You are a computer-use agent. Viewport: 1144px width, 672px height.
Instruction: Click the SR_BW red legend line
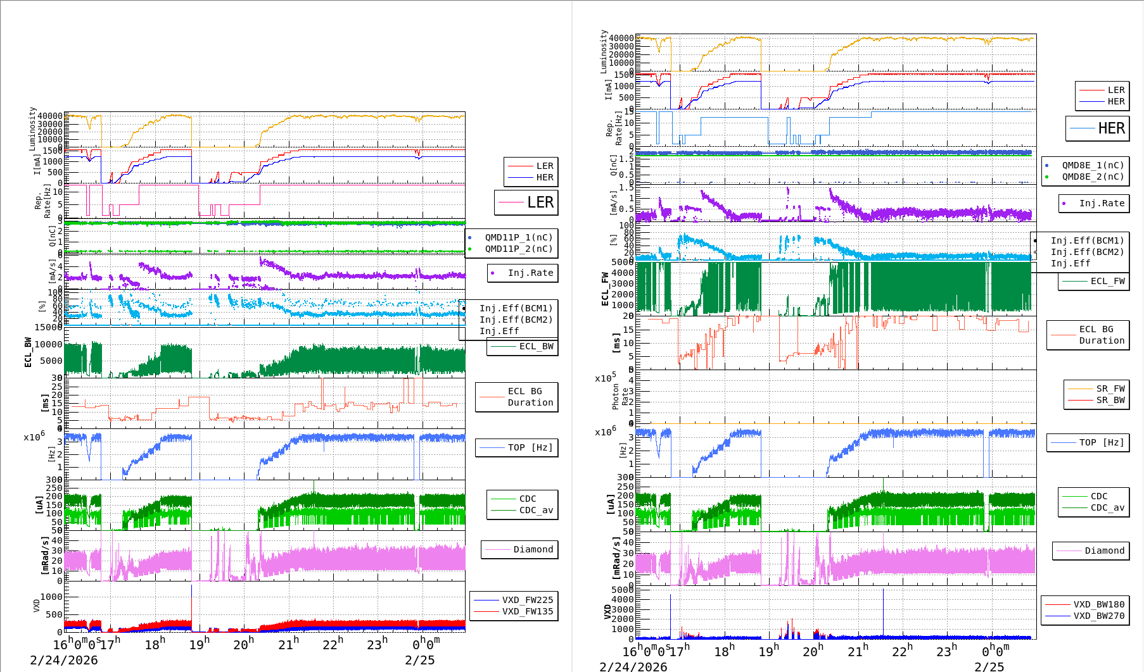(x=1081, y=401)
